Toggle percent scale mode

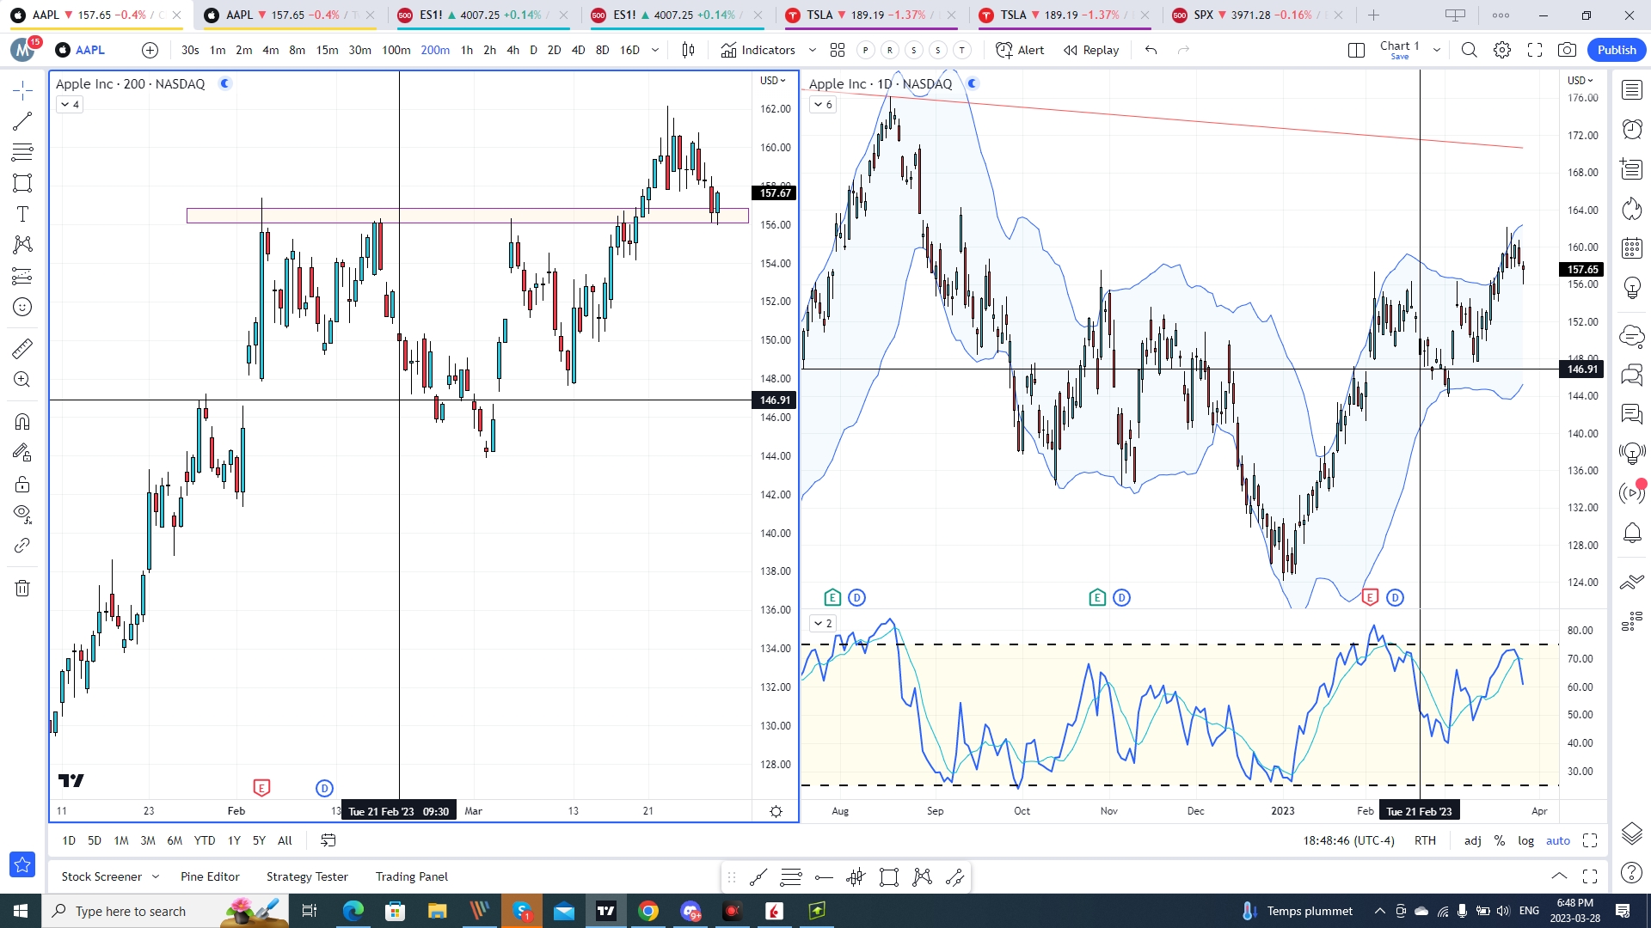click(x=1500, y=840)
